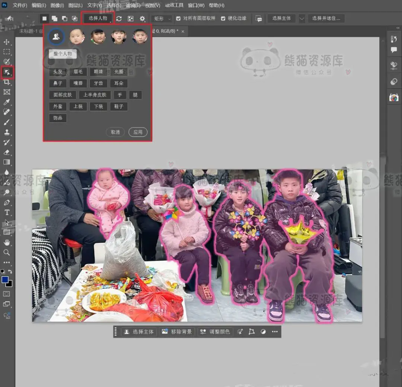This screenshot has width=402, height=387.
Task: Select the Eyedropper tool
Action: pos(7,102)
